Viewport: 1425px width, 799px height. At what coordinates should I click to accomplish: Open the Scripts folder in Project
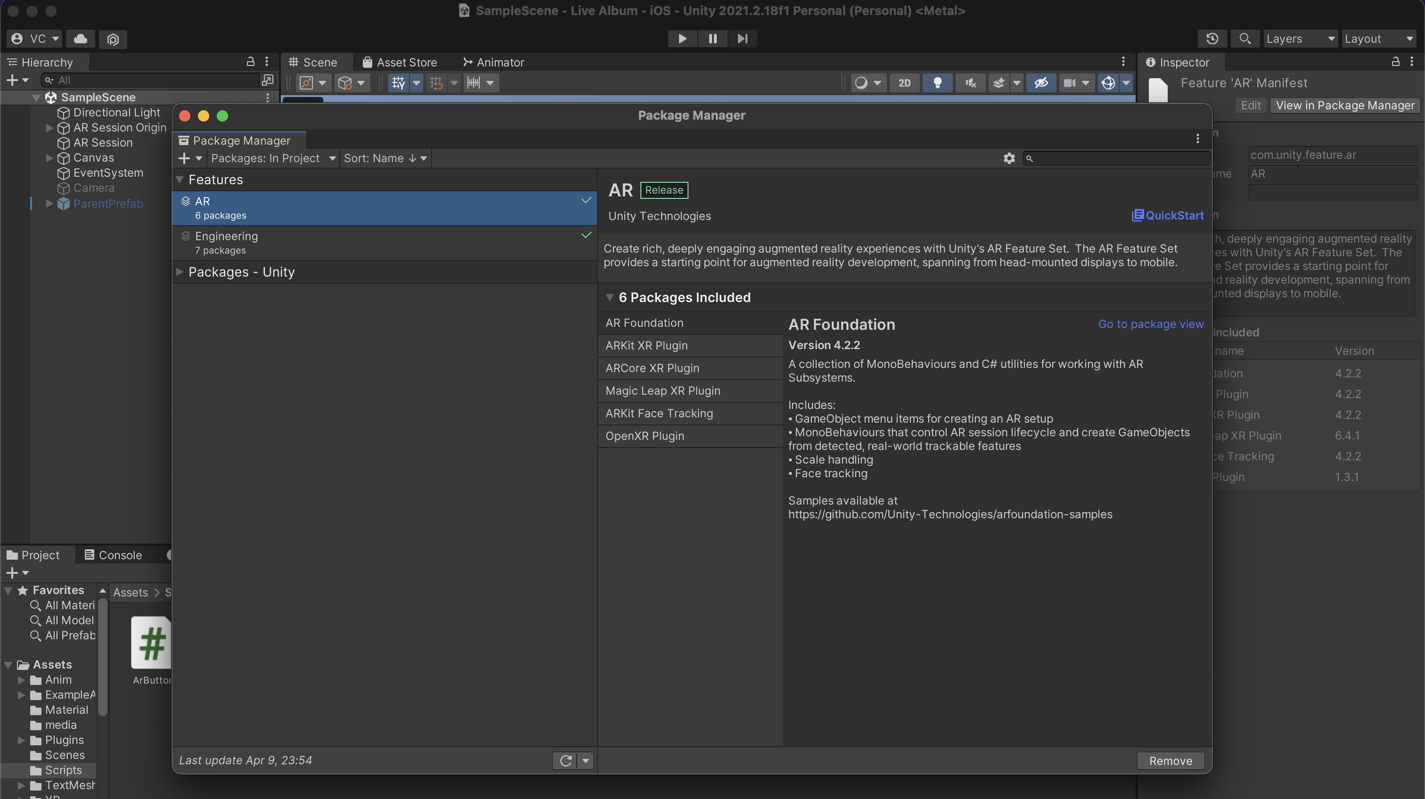[x=63, y=770]
